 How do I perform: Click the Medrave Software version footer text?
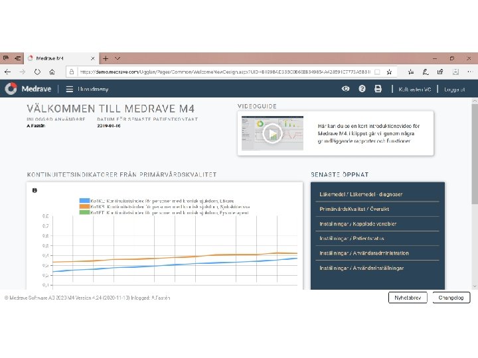coord(87,298)
